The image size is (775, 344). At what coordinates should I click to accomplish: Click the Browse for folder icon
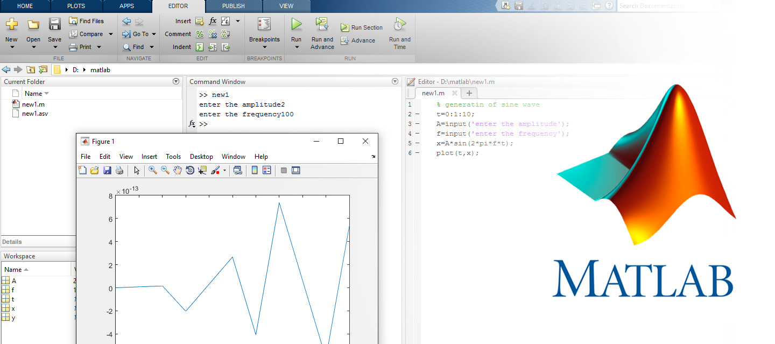click(x=43, y=69)
